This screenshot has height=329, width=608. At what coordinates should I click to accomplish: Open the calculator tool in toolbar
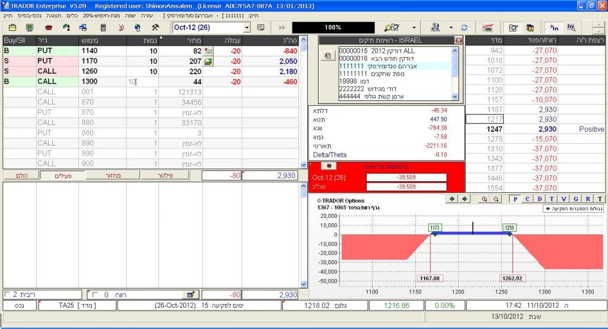click(103, 28)
